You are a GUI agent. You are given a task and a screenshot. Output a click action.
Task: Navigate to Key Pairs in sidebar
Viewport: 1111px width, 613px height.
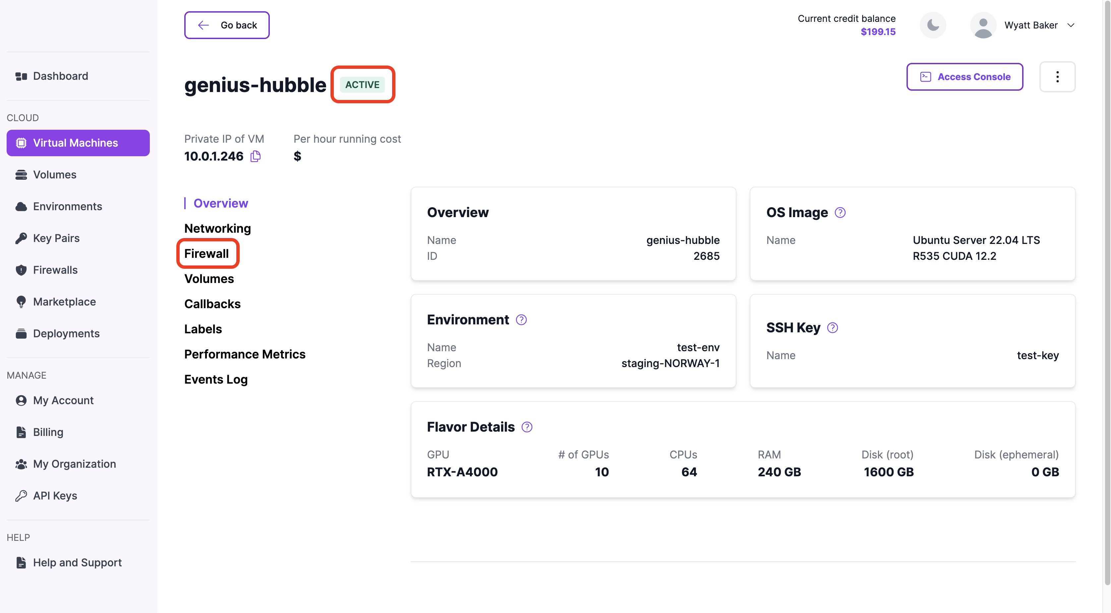(x=56, y=238)
